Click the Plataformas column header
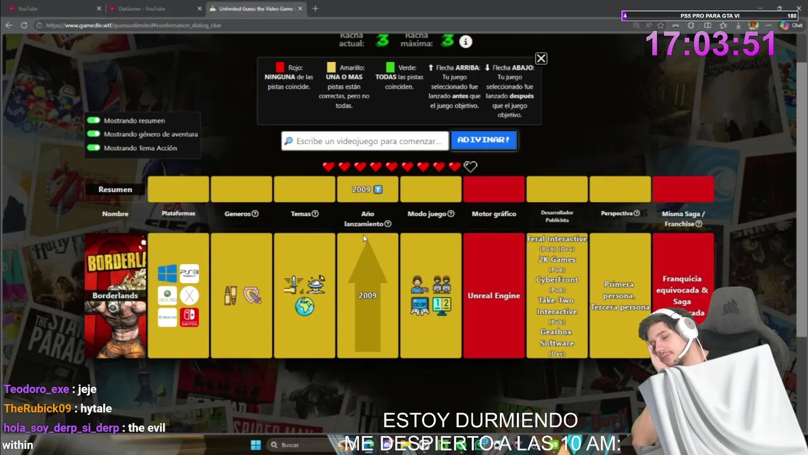 pos(178,214)
